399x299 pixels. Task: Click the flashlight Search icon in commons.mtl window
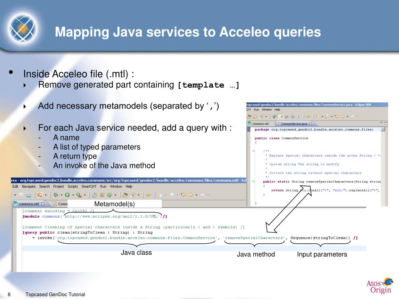click(133, 195)
